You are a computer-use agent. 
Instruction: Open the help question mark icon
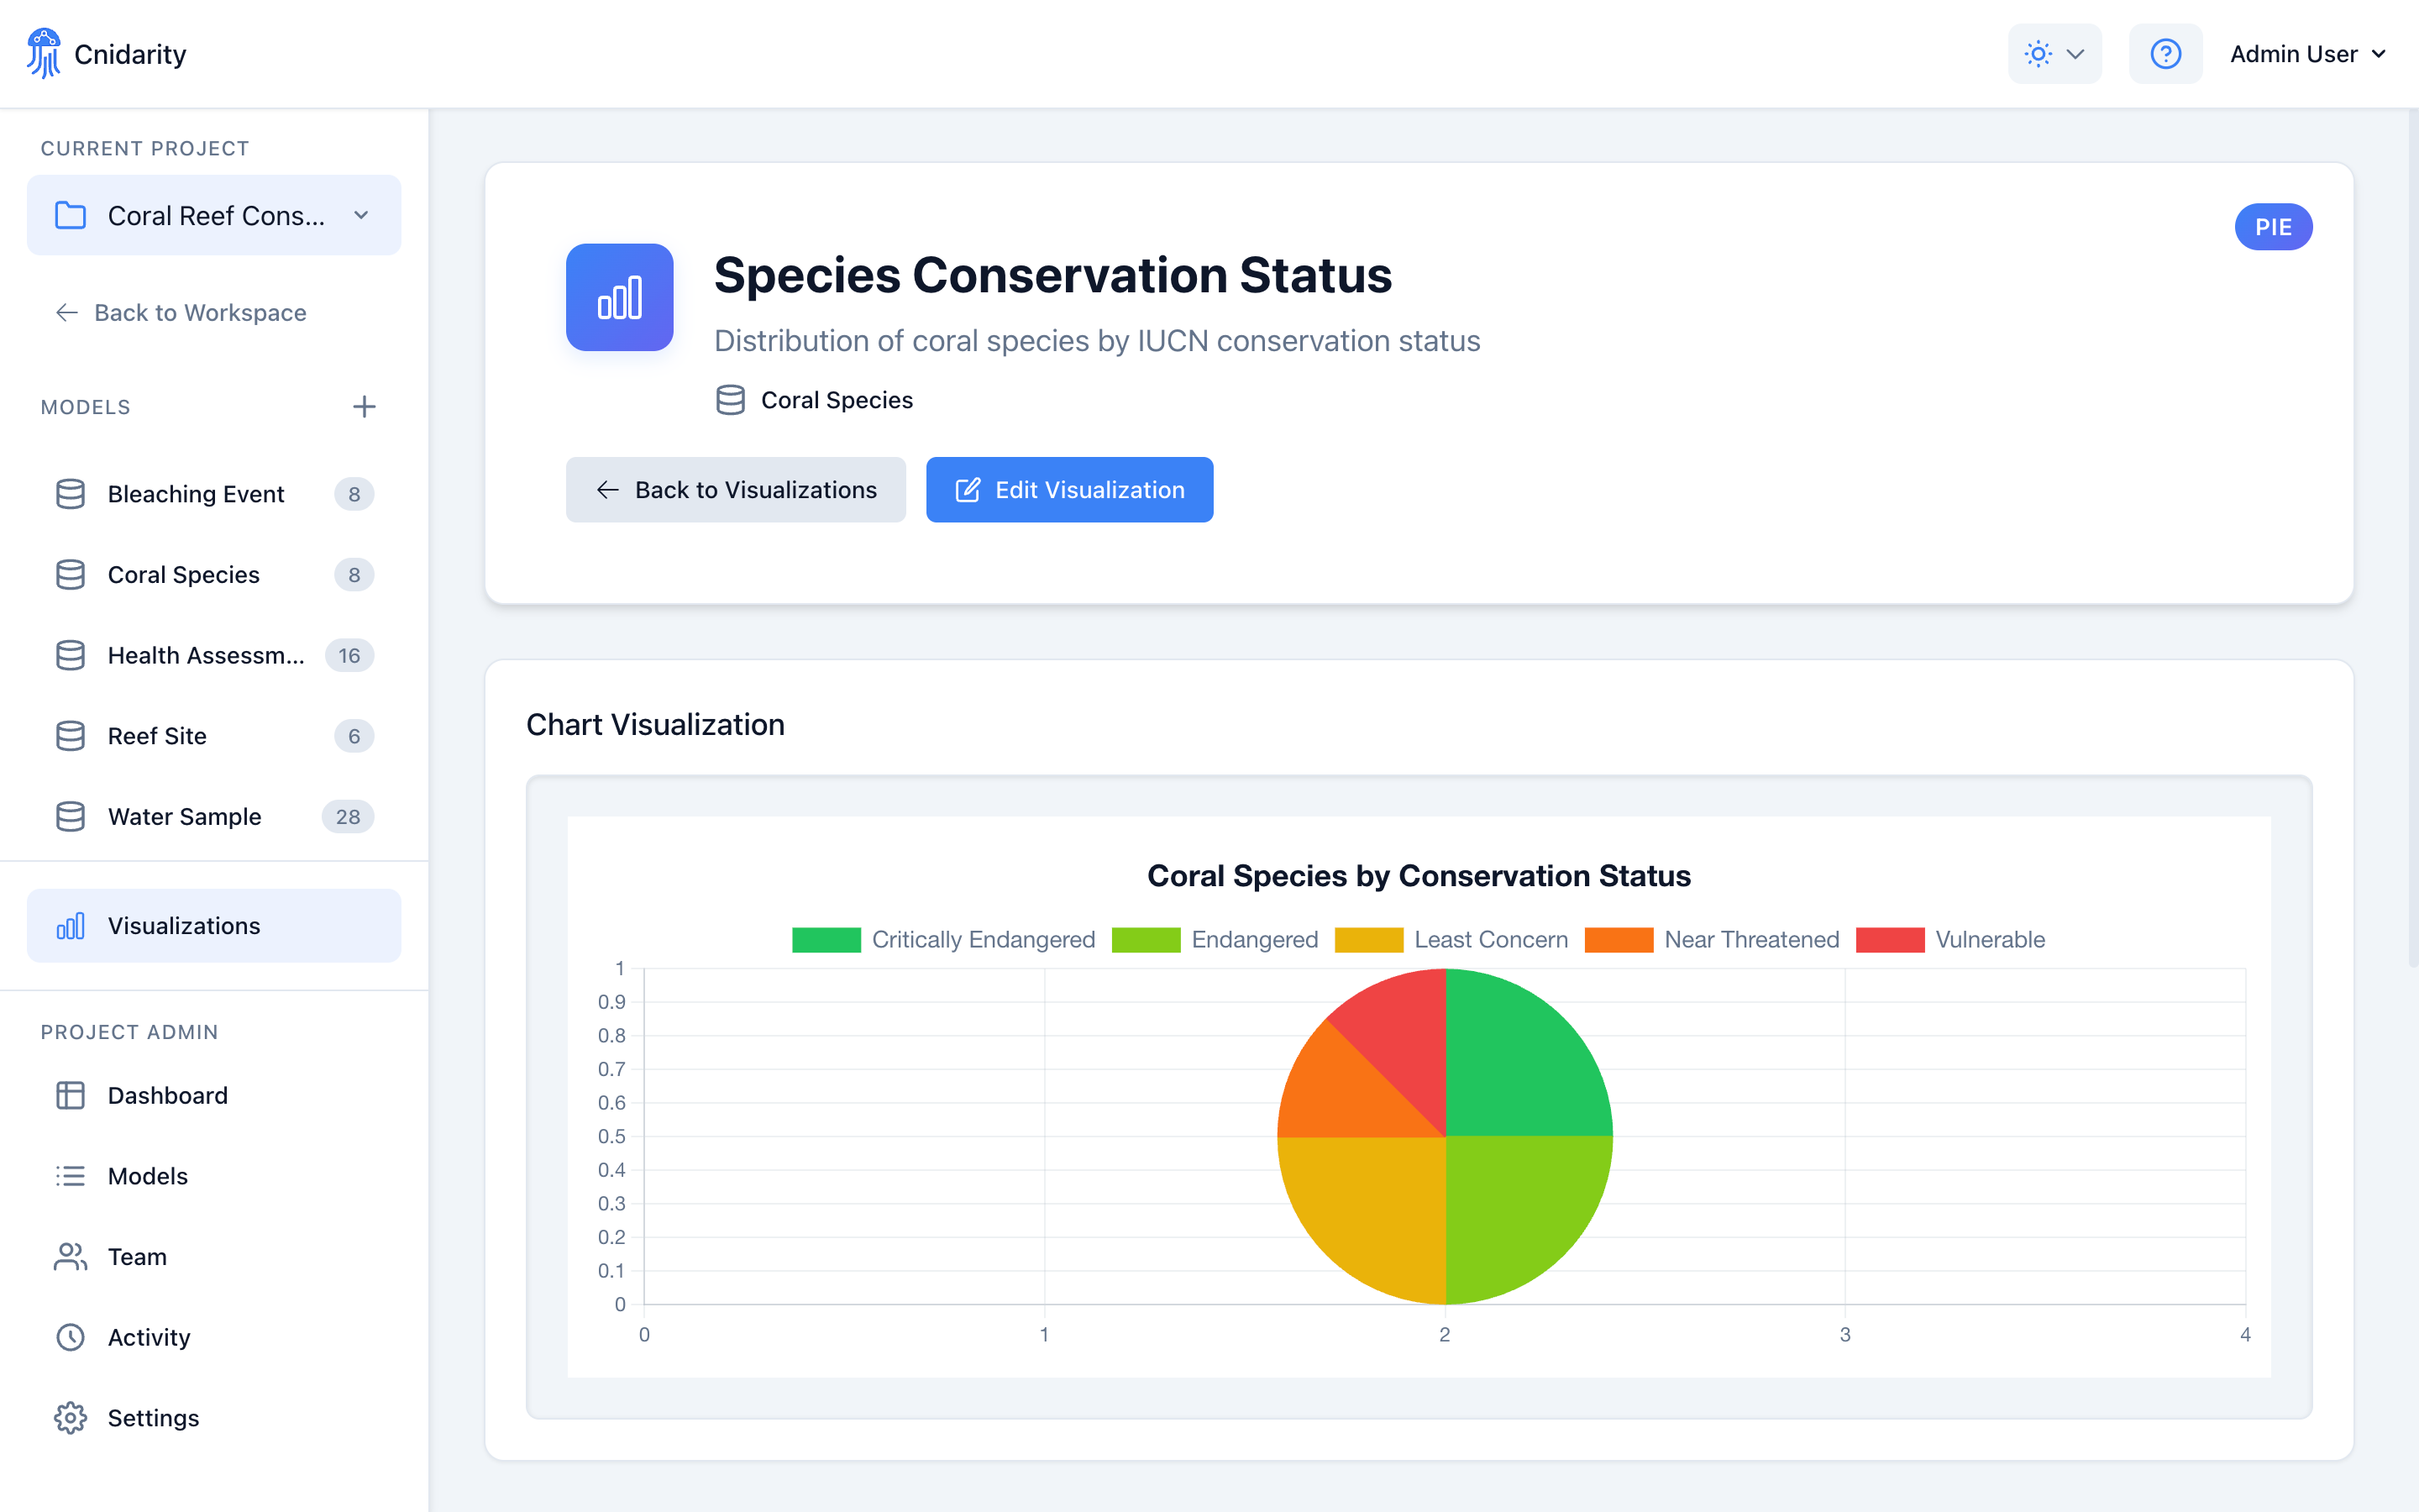[2165, 53]
